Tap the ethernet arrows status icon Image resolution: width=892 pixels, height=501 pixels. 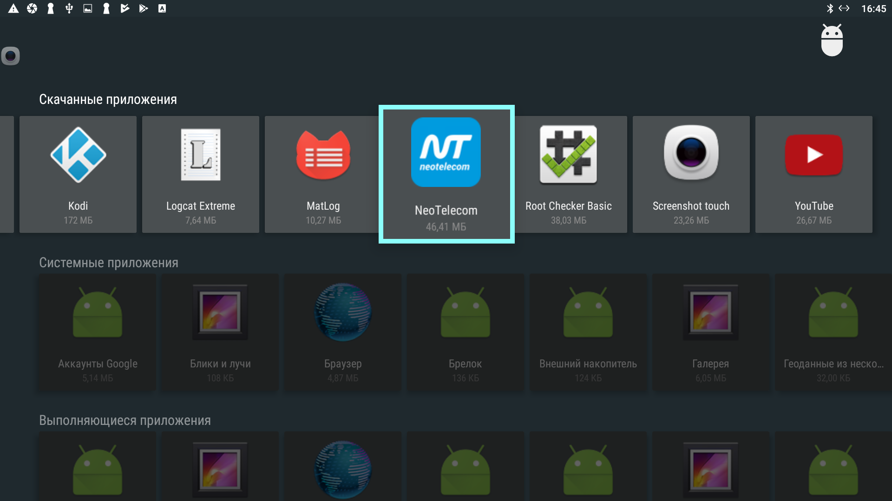click(844, 8)
